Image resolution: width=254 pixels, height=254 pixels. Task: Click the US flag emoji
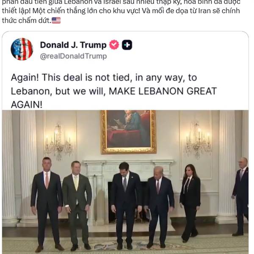(56, 21)
